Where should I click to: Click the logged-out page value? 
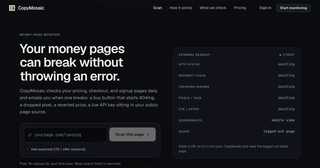(279, 131)
